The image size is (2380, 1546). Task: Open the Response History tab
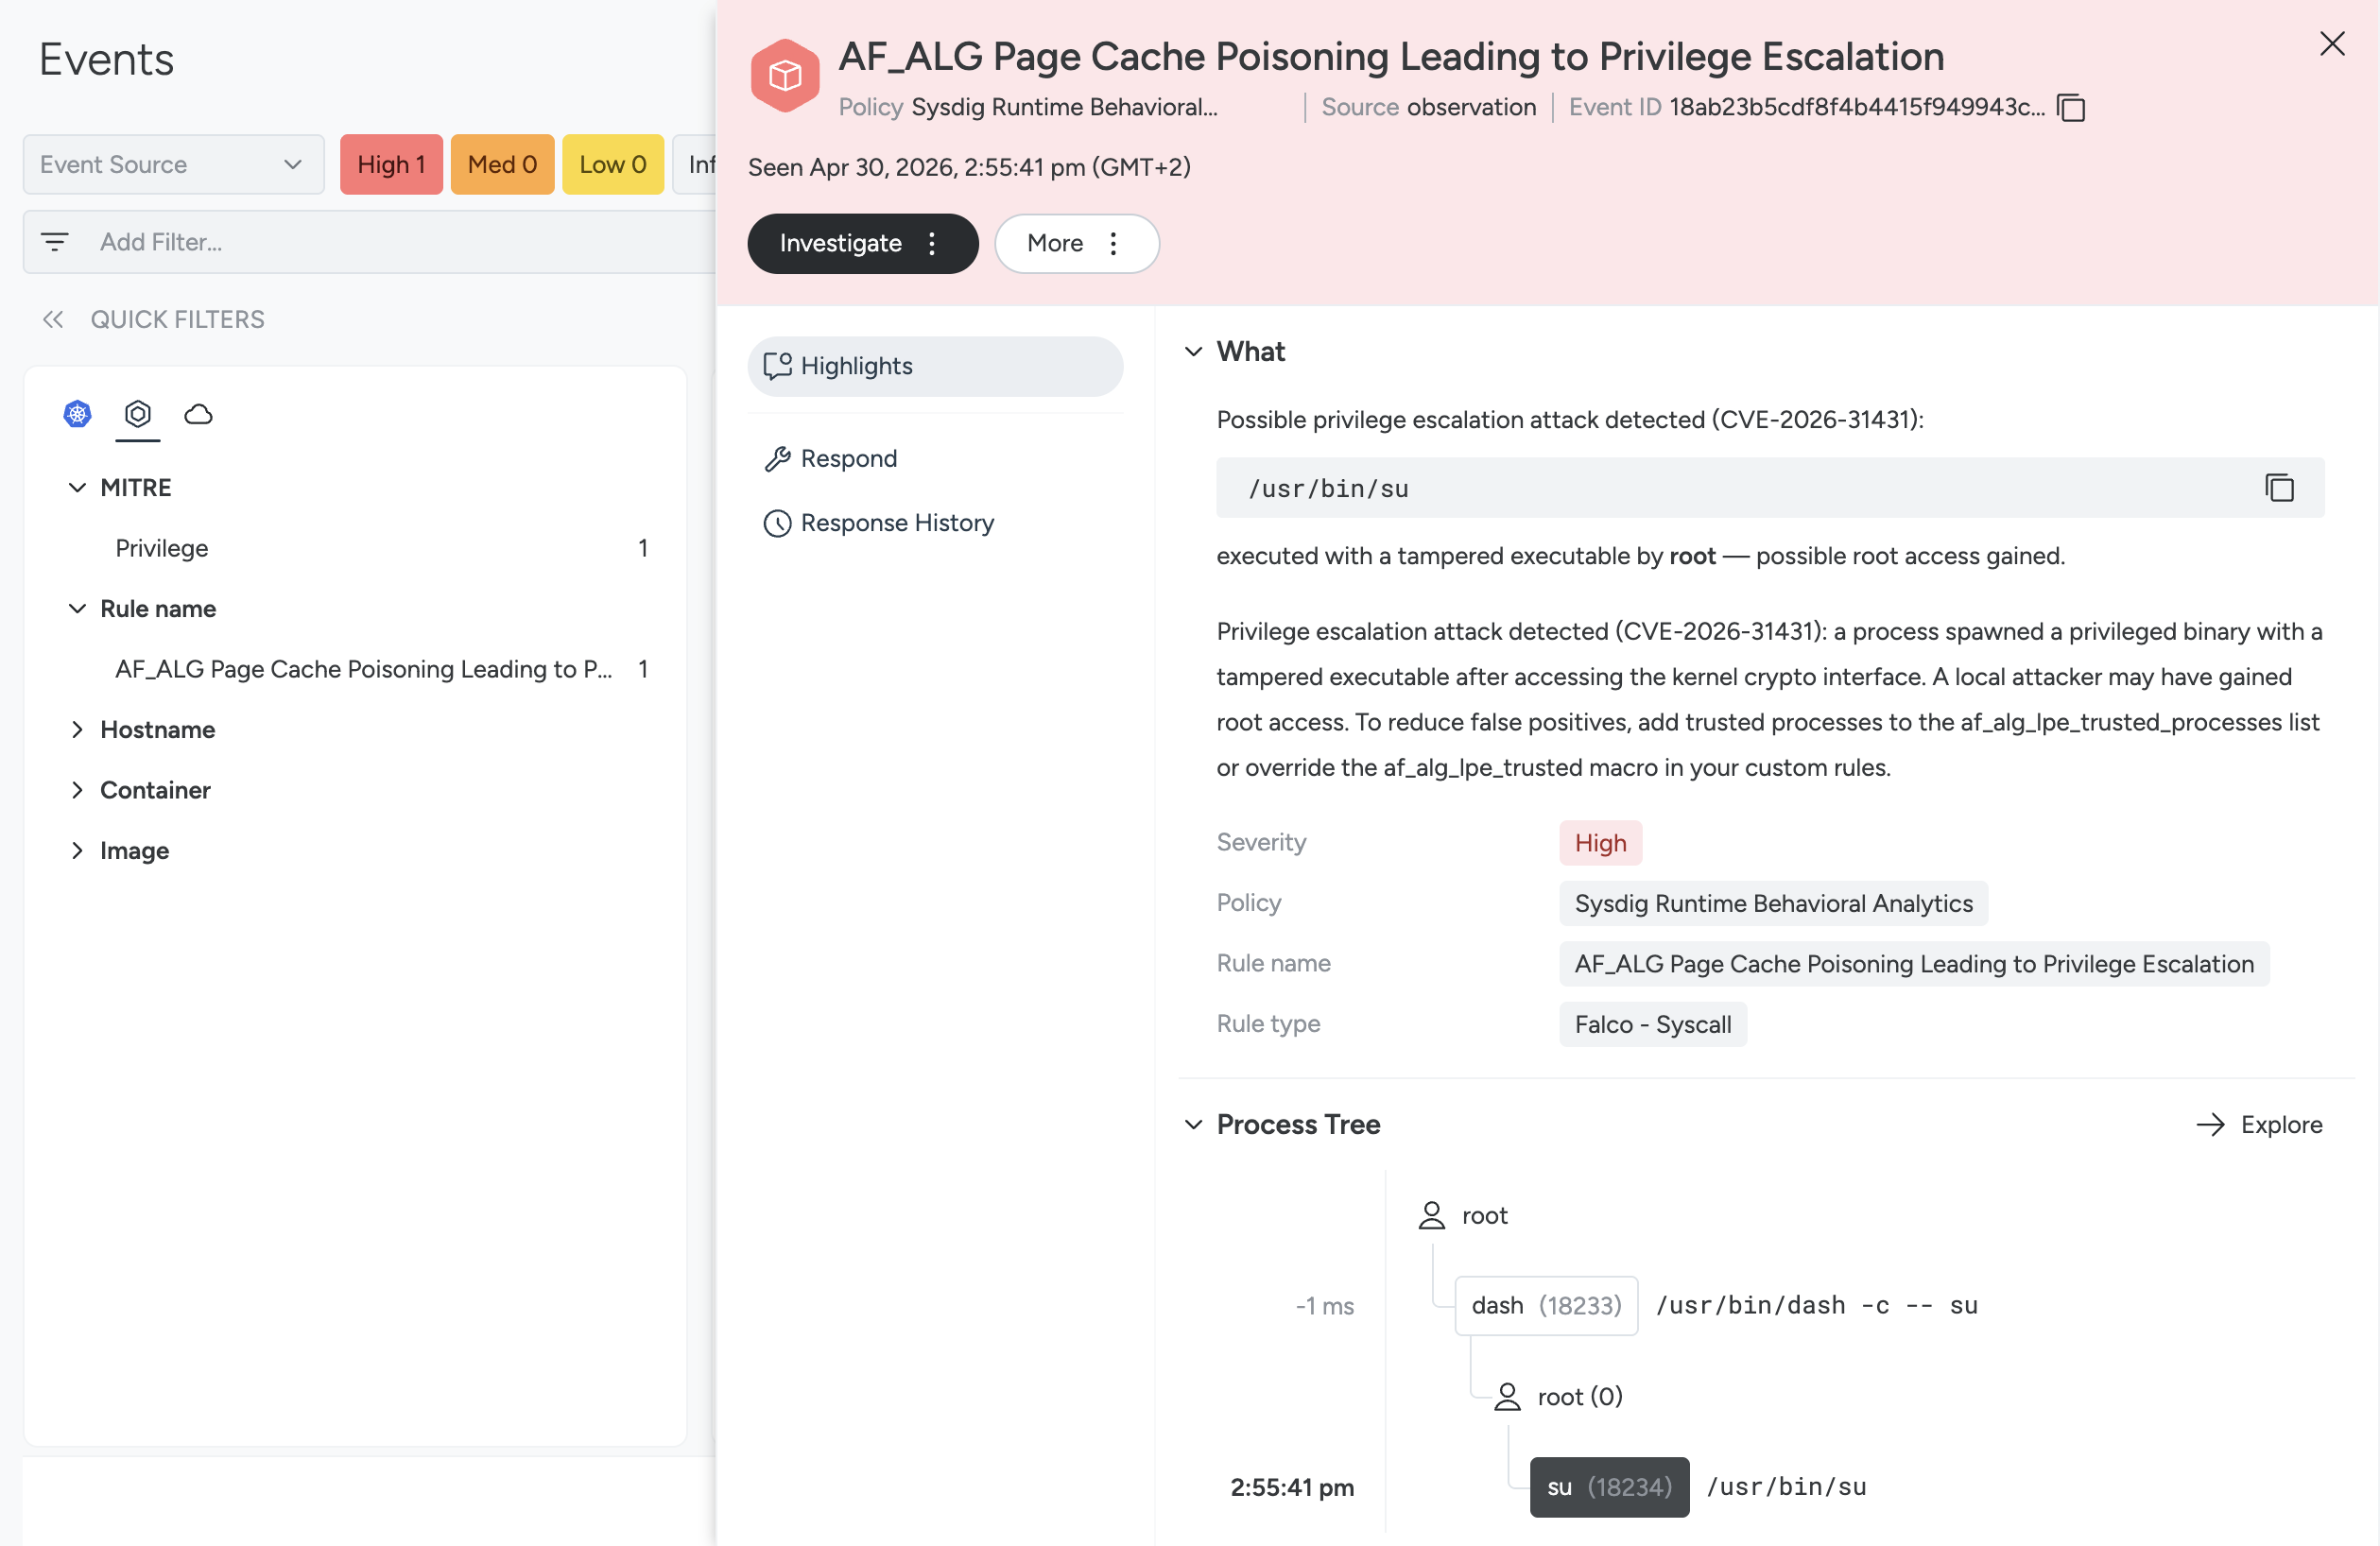coord(896,523)
